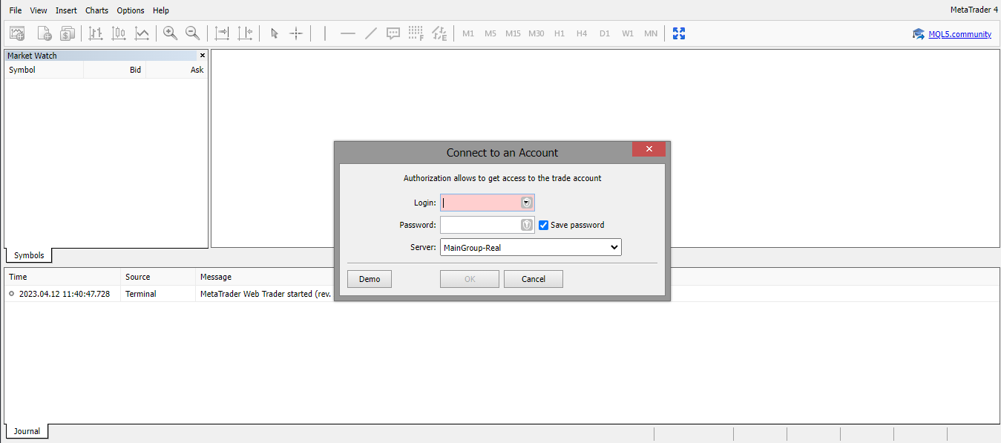Switch to Candlesticks chart display
The width and height of the screenshot is (1001, 443).
click(x=119, y=33)
